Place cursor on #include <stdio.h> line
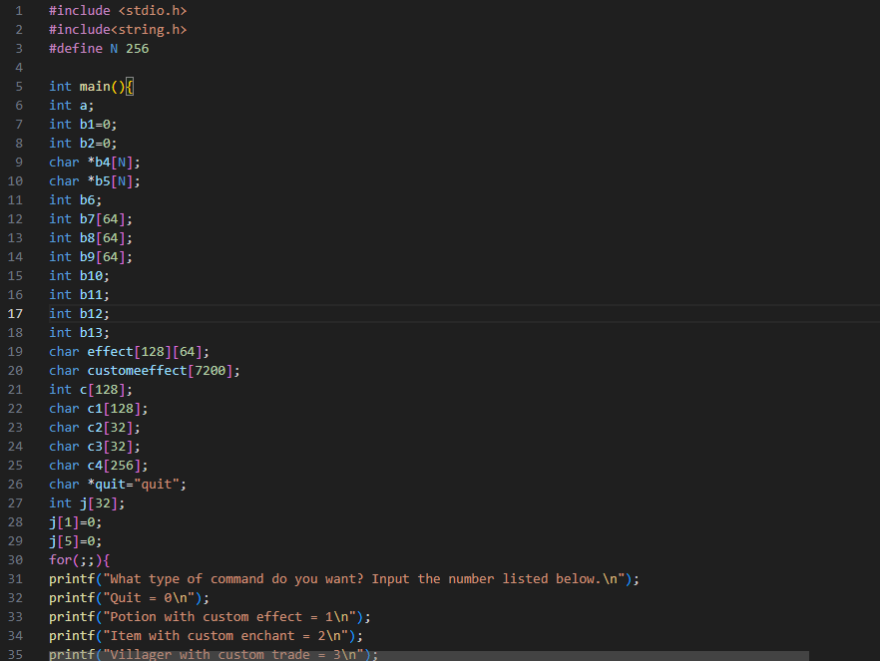This screenshot has width=880, height=661. pyautogui.click(x=118, y=10)
